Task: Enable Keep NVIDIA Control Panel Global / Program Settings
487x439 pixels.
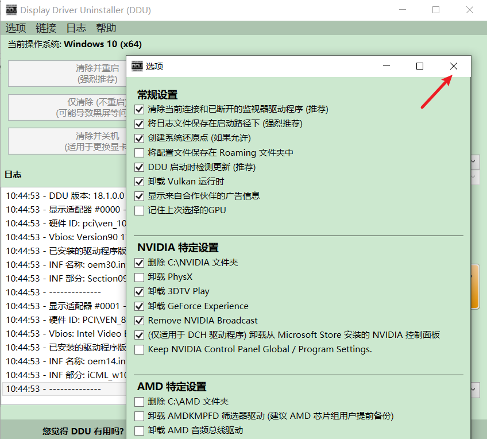Action: (x=139, y=349)
